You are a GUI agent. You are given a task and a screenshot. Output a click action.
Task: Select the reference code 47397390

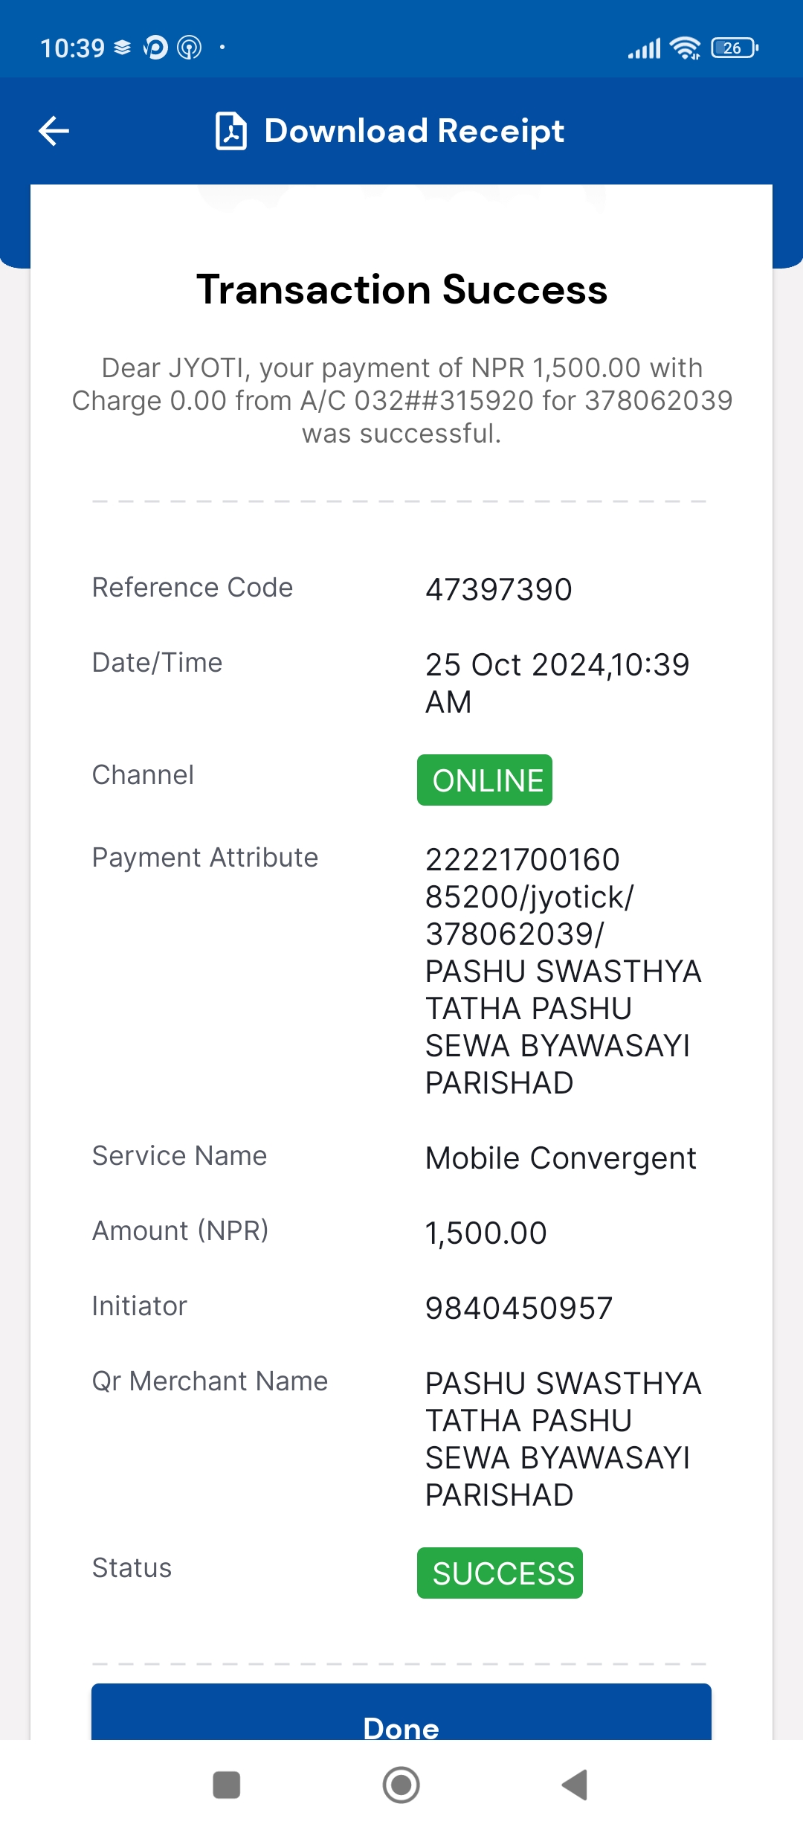[x=499, y=590]
